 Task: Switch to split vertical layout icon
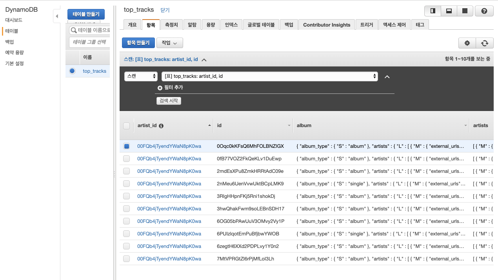433,11
